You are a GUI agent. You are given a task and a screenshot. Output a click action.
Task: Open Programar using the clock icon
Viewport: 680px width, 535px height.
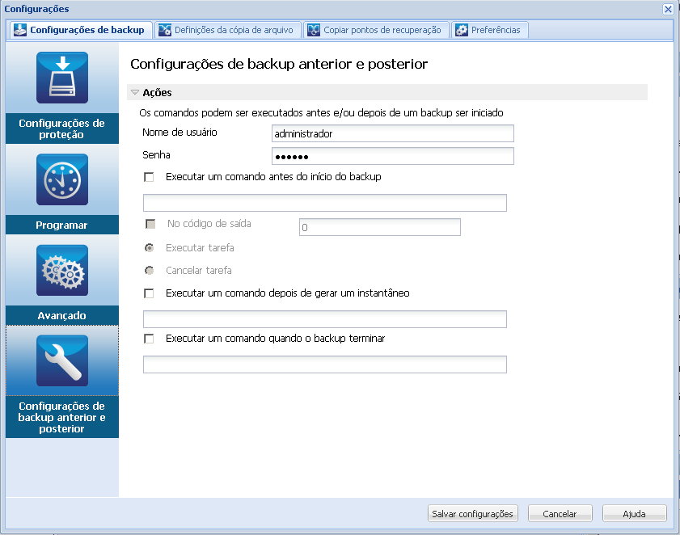point(61,179)
